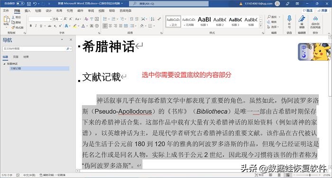Toggle Italic formatting
The width and height of the screenshot is (332, 178).
36,26
